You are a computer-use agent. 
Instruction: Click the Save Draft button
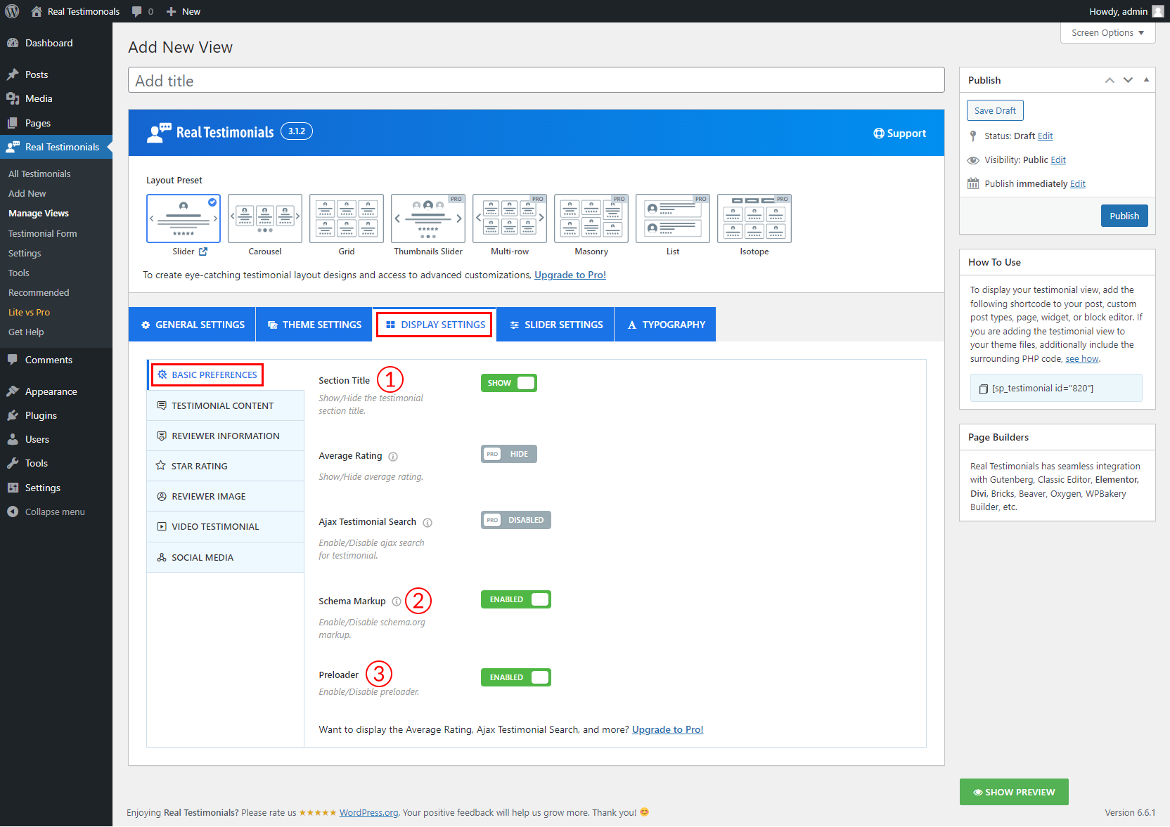pos(995,110)
